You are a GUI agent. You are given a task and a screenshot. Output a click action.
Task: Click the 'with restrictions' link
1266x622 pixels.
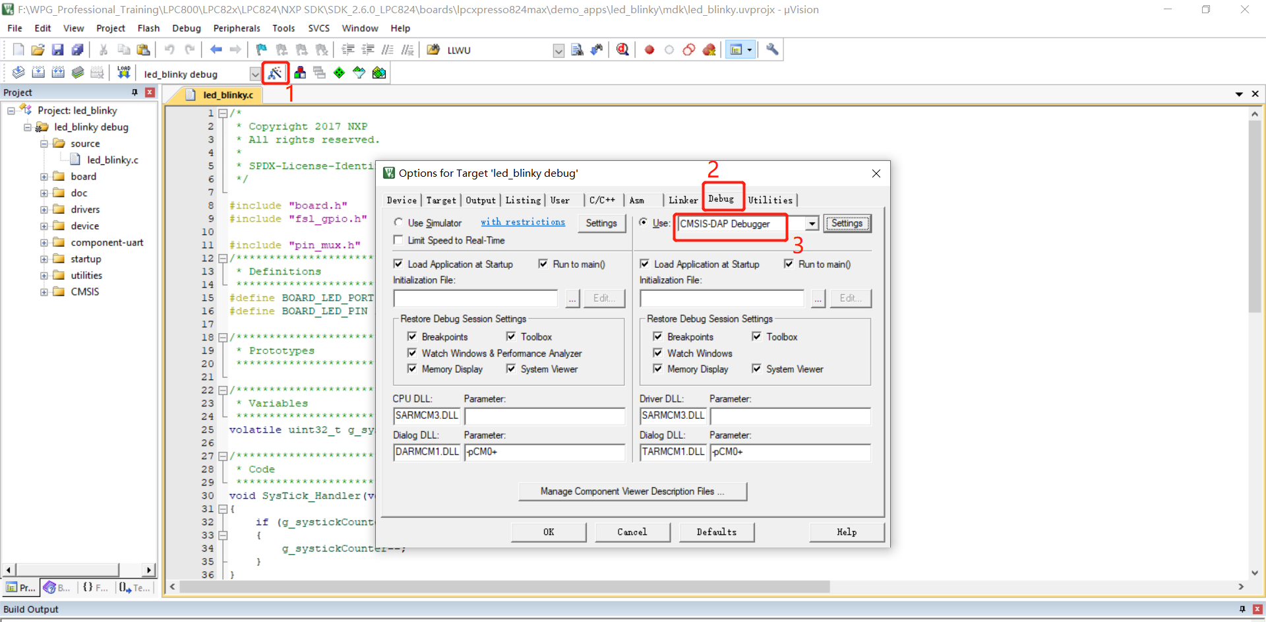[x=522, y=222]
